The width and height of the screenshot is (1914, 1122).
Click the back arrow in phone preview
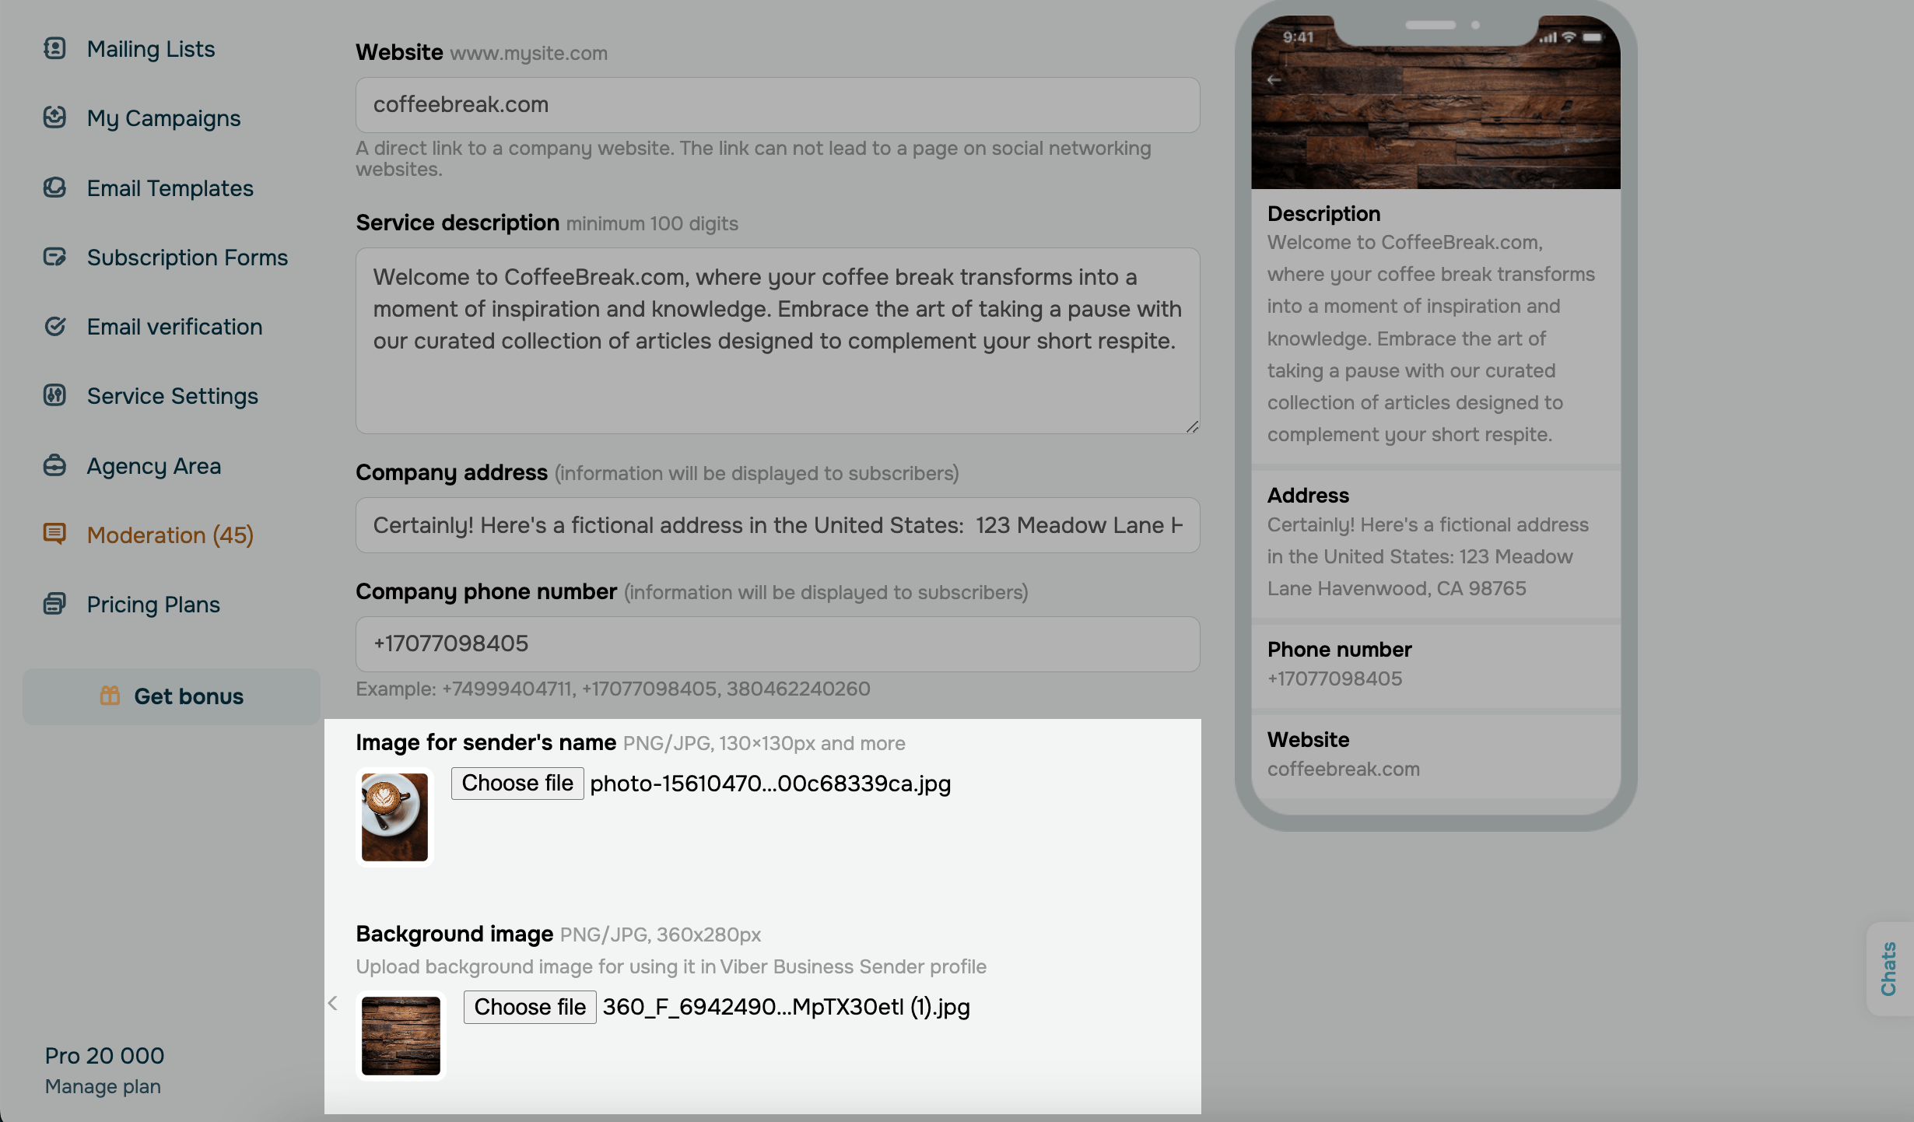[x=1274, y=79]
